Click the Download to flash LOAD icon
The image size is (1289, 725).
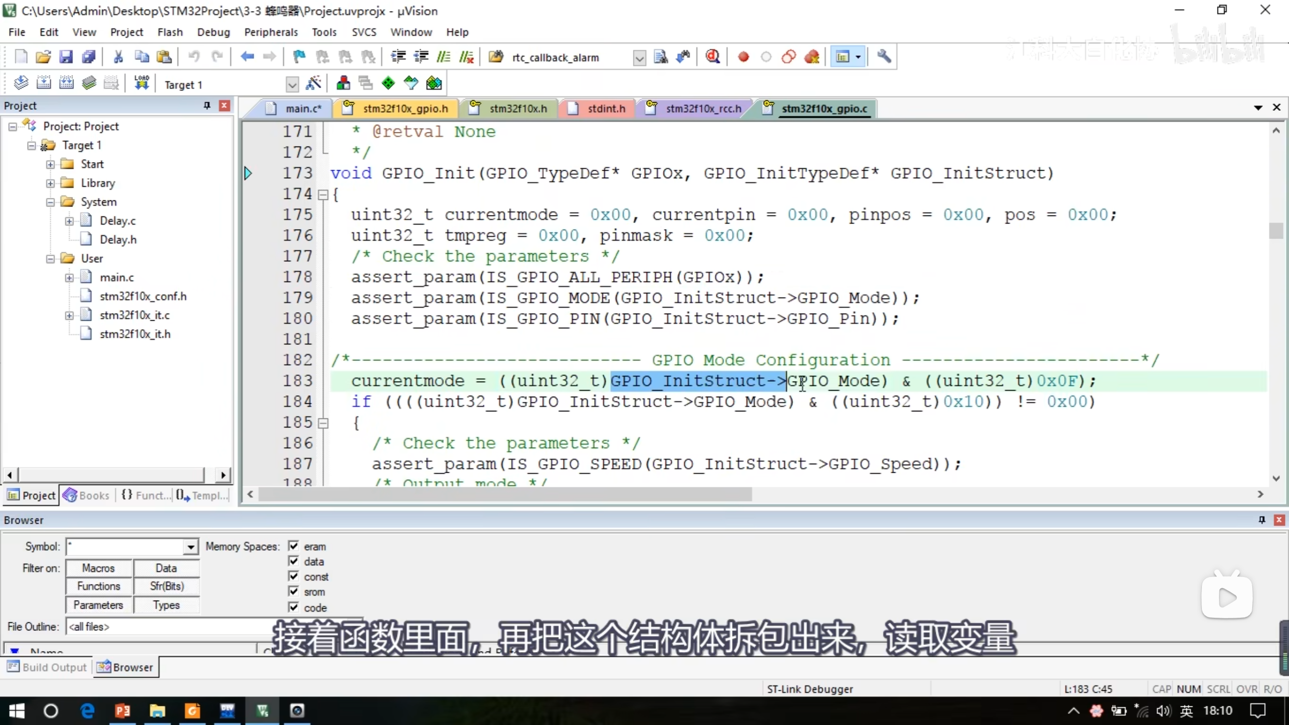click(x=142, y=83)
